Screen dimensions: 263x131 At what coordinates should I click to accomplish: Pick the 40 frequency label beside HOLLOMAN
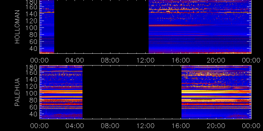pos(33,49)
